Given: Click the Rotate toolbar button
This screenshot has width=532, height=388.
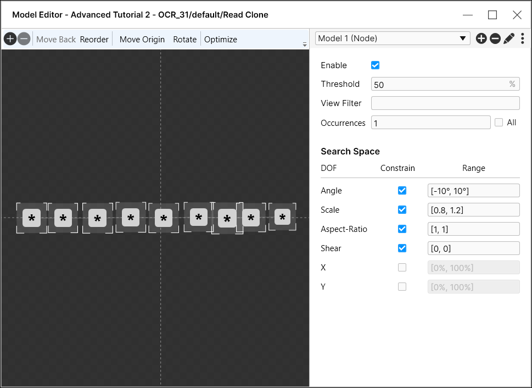Looking at the screenshot, I should pyautogui.click(x=184, y=40).
